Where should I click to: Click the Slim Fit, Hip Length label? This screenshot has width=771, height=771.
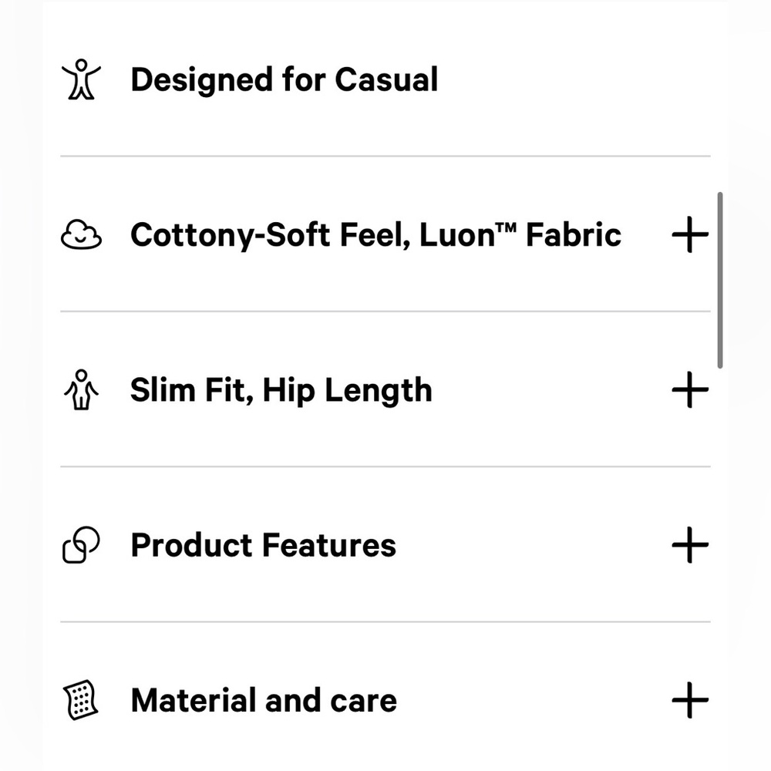pos(281,390)
